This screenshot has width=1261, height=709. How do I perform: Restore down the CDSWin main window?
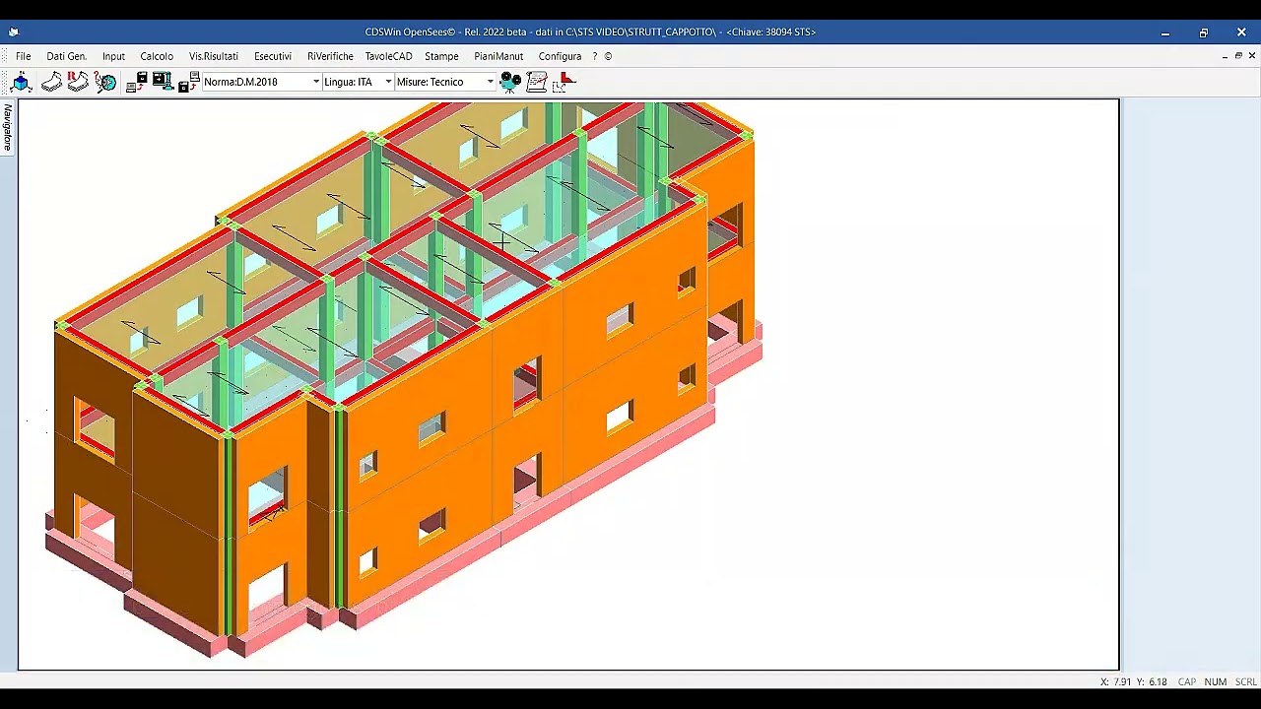click(x=1203, y=32)
